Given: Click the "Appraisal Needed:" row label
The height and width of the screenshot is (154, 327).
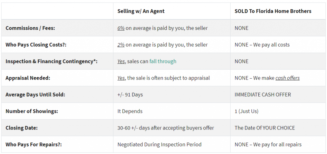Looking at the screenshot, I should click(28, 78).
